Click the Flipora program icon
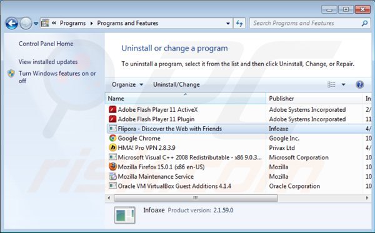Screen dimensions: 375x233 112,129
